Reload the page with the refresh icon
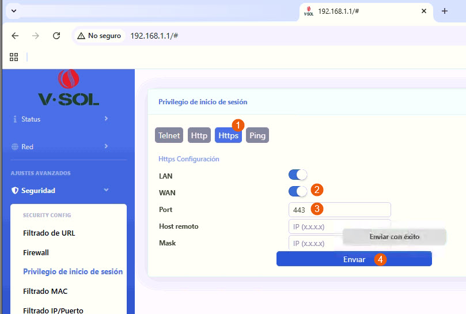 pyautogui.click(x=56, y=36)
